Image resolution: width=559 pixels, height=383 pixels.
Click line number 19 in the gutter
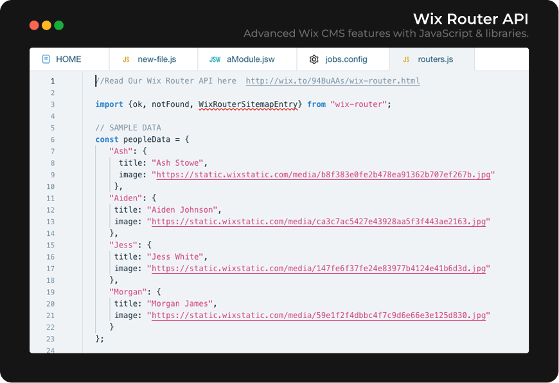51,292
